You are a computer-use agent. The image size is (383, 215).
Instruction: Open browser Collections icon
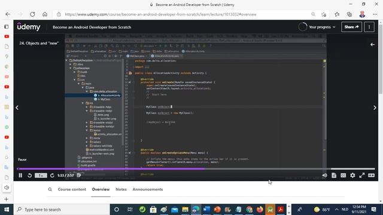[x=349, y=14]
